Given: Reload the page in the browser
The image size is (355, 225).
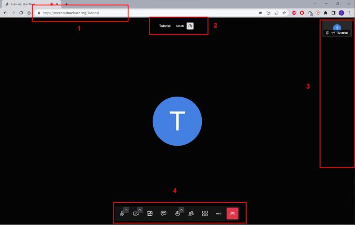Looking at the screenshot, I should point(21,13).
